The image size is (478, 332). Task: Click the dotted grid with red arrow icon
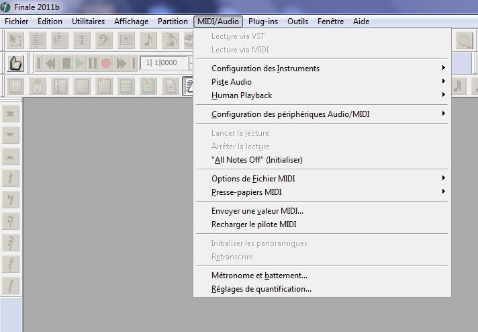[104, 86]
